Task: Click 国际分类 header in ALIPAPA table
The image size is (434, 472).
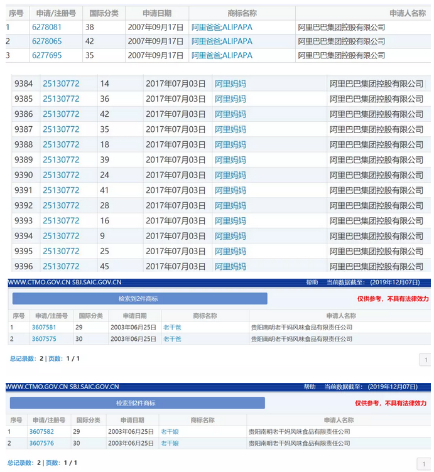Action: 104,13
